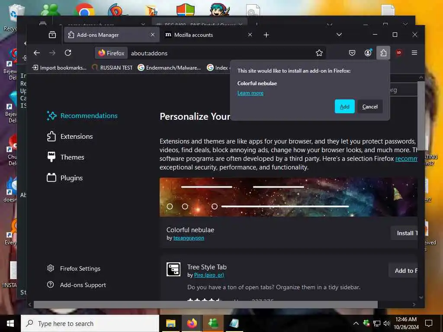Open RUSSIAN TEST bookmark
This screenshot has height=332, width=443.
point(112,68)
